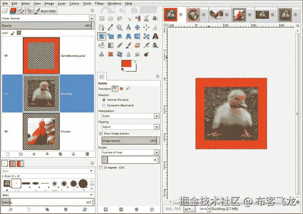Open the File menu
This screenshot has height=214, width=303.
tap(5, 4)
